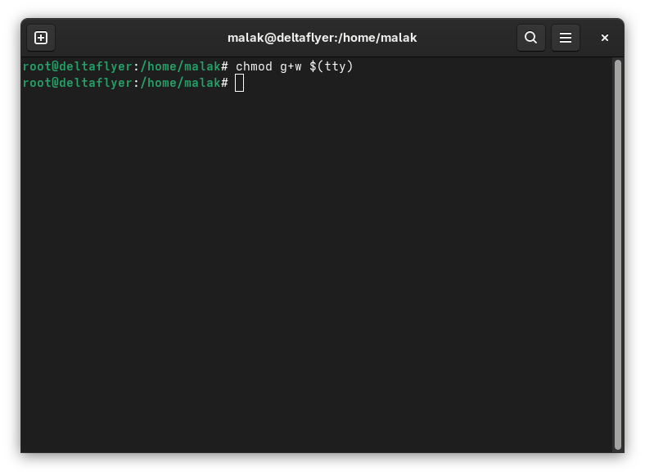Viewport: 645px width, 476px height.
Task: Open a new terminal tab
Action: click(x=41, y=38)
